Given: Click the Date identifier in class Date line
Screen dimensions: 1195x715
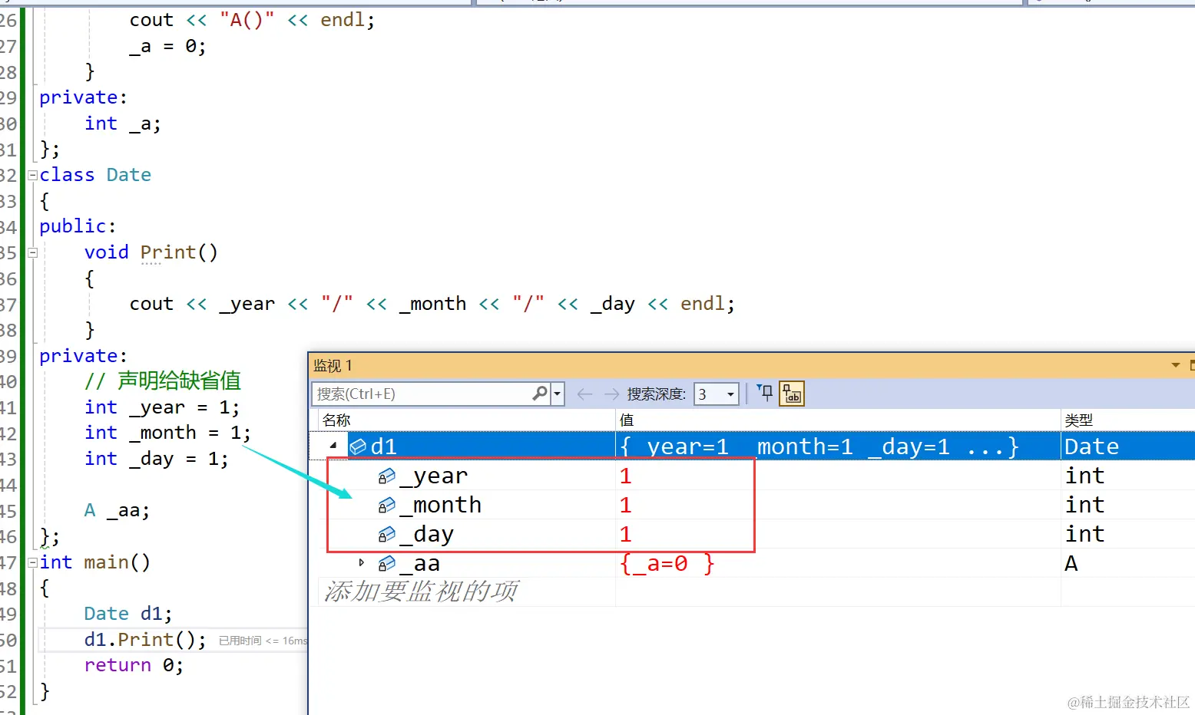Looking at the screenshot, I should (x=129, y=175).
